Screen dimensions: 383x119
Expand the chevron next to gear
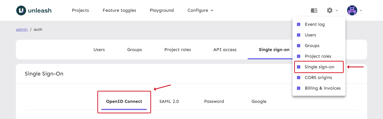click(337, 10)
